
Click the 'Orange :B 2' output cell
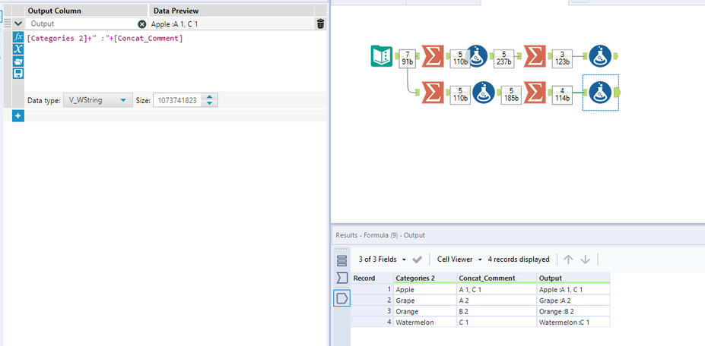(x=573, y=311)
